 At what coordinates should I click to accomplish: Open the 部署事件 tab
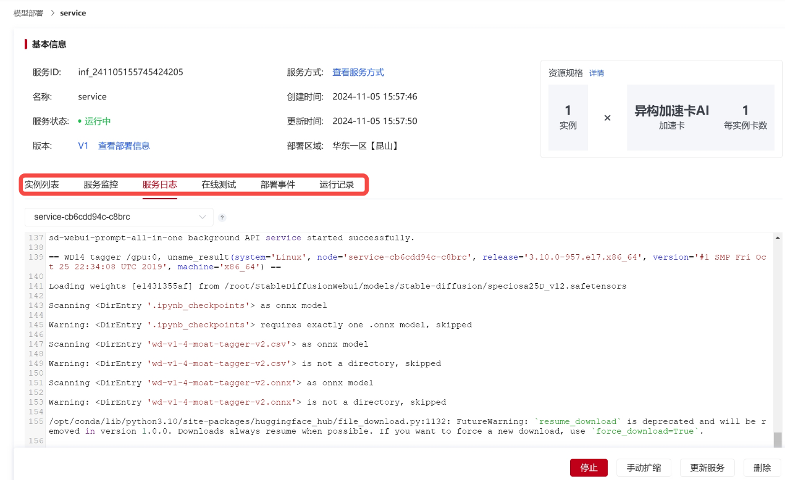278,184
